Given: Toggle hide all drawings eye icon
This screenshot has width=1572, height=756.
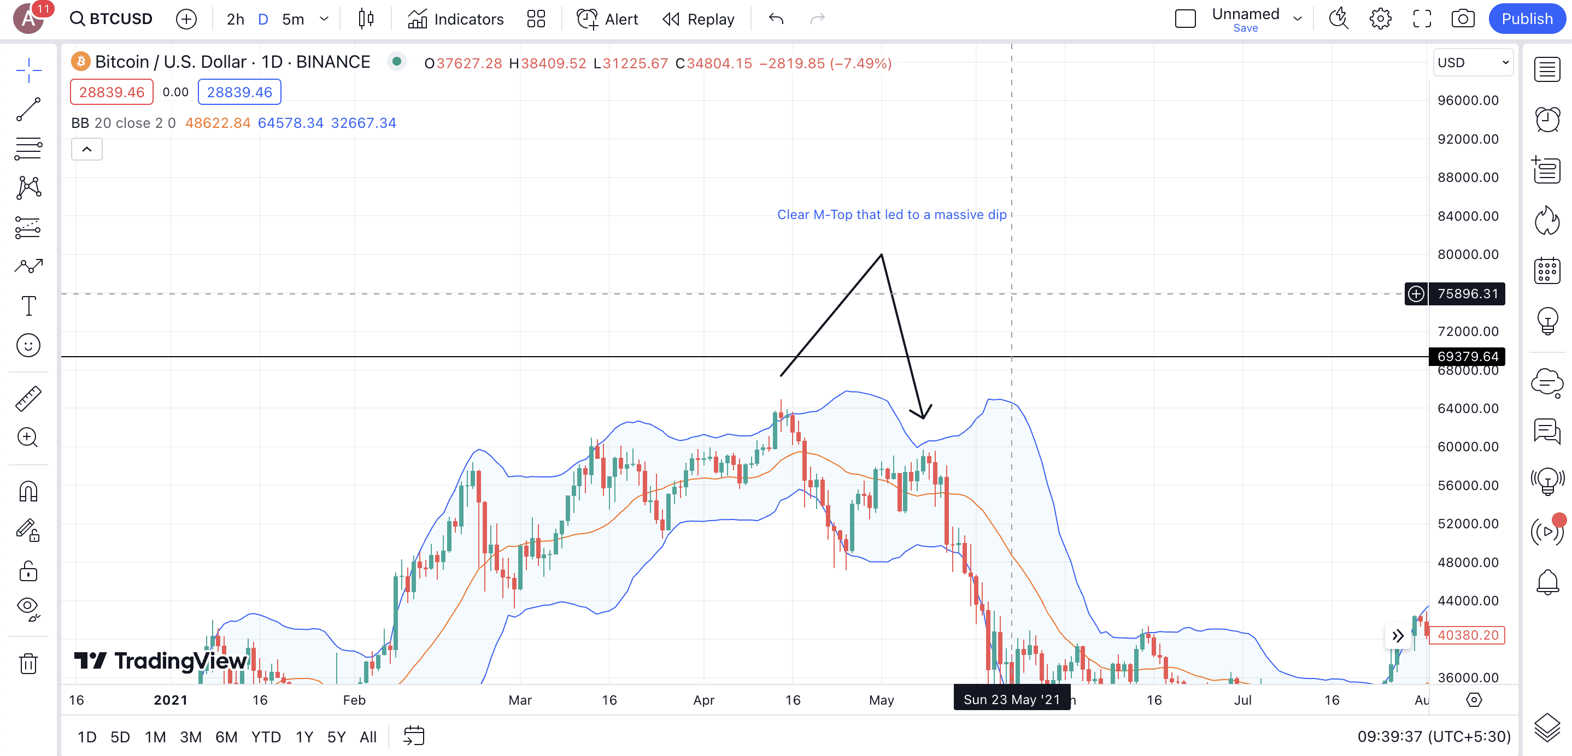Looking at the screenshot, I should [28, 608].
